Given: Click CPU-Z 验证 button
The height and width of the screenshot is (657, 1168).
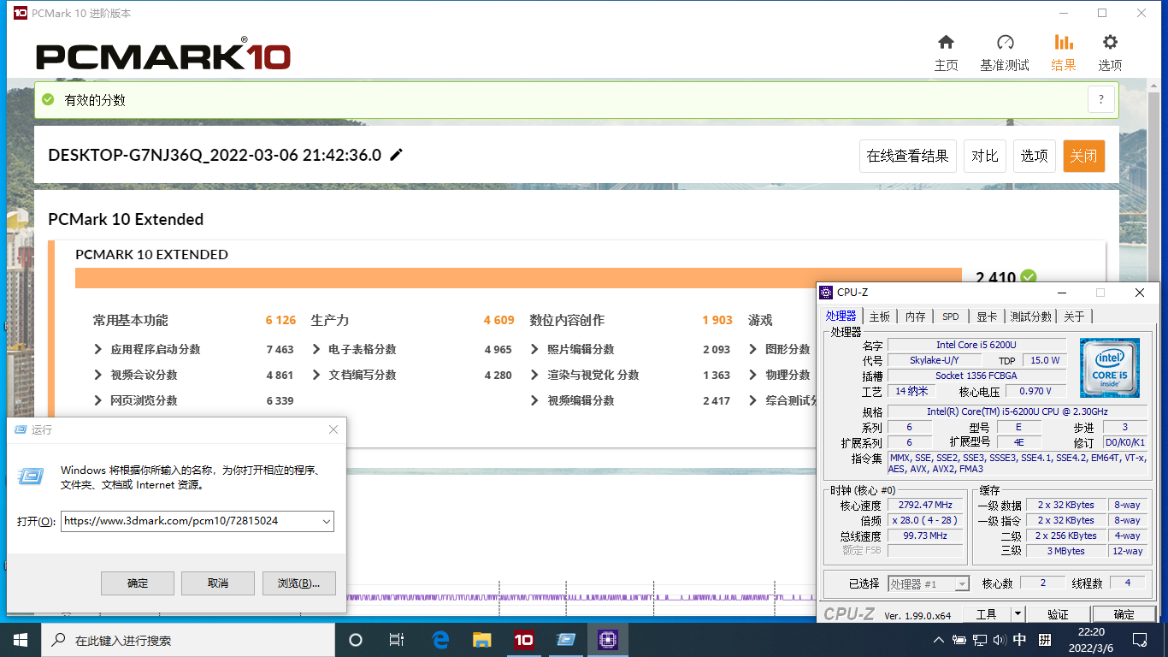Looking at the screenshot, I should 1058,613.
